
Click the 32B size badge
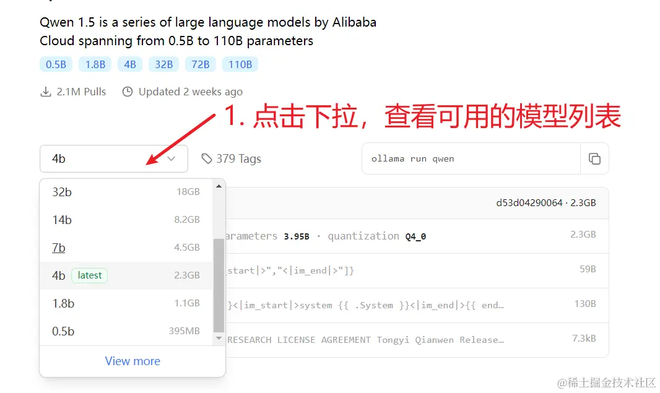pyautogui.click(x=163, y=64)
